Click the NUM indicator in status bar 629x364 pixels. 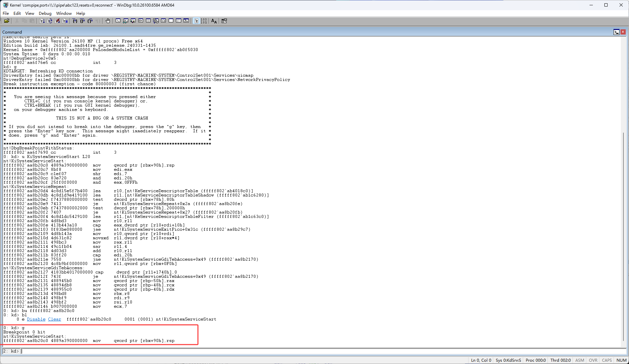(621, 360)
